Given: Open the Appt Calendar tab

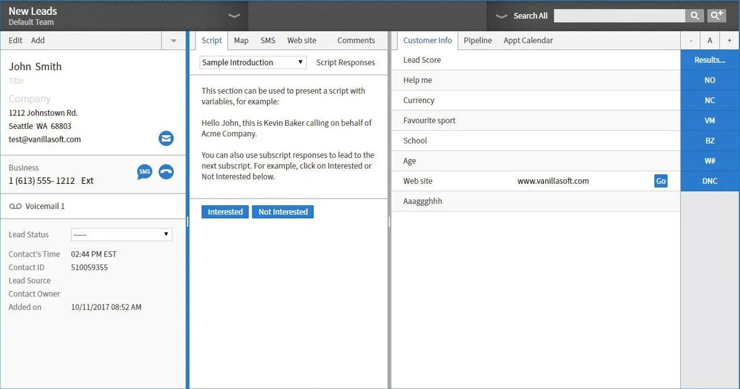Looking at the screenshot, I should 528,41.
